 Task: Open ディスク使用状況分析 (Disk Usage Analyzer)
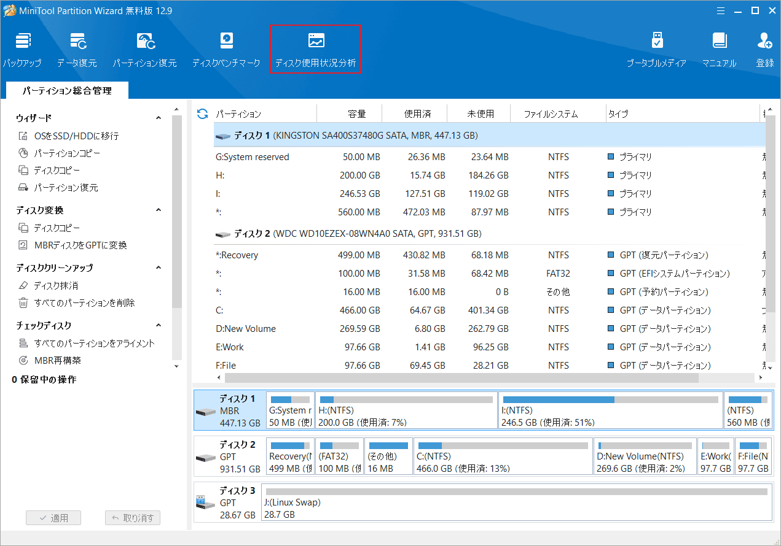(315, 48)
